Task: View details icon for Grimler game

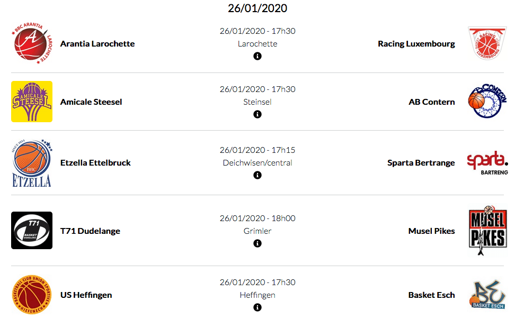Action: 257,243
